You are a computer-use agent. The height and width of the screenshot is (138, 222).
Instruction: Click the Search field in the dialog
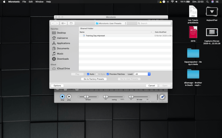click(154, 23)
